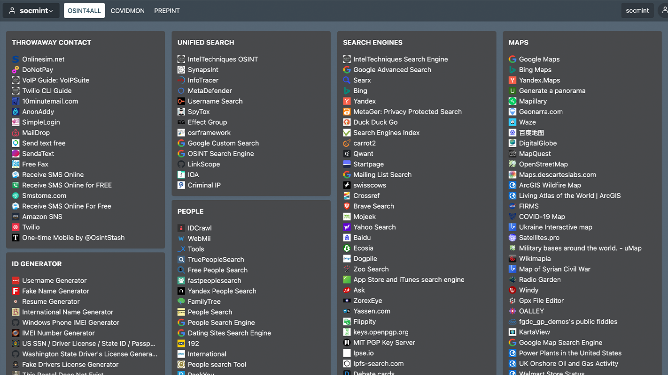Click the InfoTracer icon
Image resolution: width=668 pixels, height=375 pixels.
click(181, 80)
